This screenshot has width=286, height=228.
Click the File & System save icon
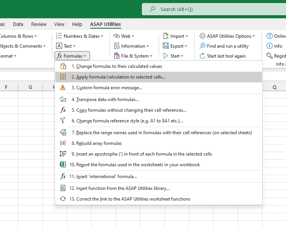click(117, 56)
